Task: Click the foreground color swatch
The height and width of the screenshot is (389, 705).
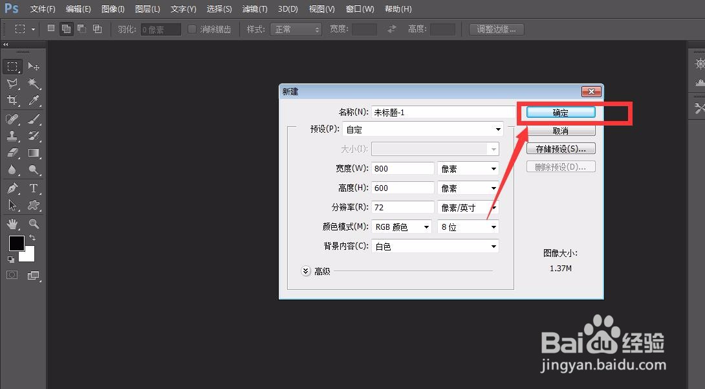Action: pyautogui.click(x=16, y=245)
